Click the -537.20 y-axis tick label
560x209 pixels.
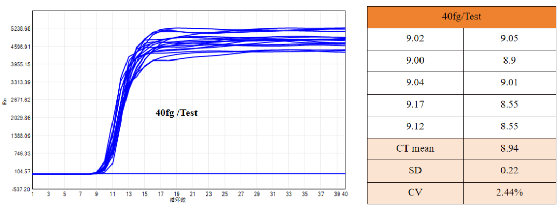[x=20, y=189]
